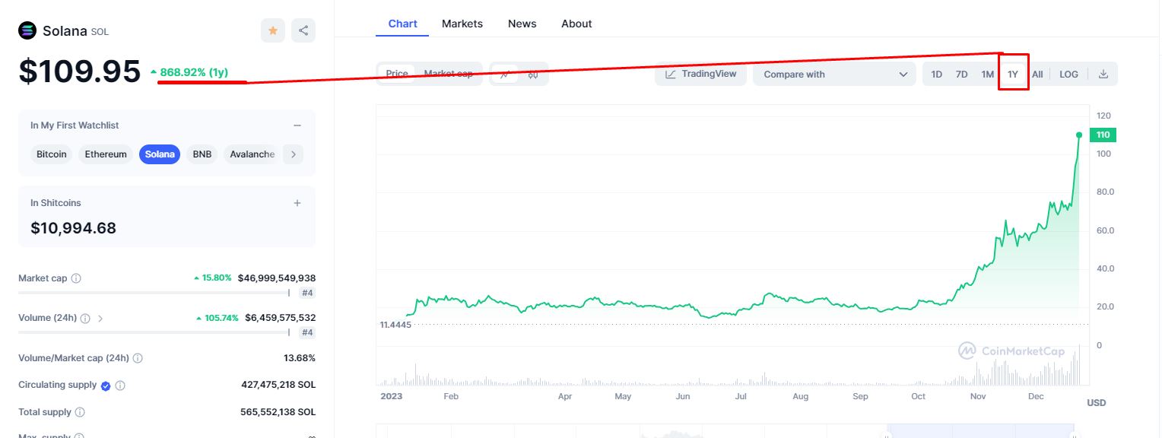Click the download chart icon
This screenshot has width=1162, height=438.
[1103, 74]
